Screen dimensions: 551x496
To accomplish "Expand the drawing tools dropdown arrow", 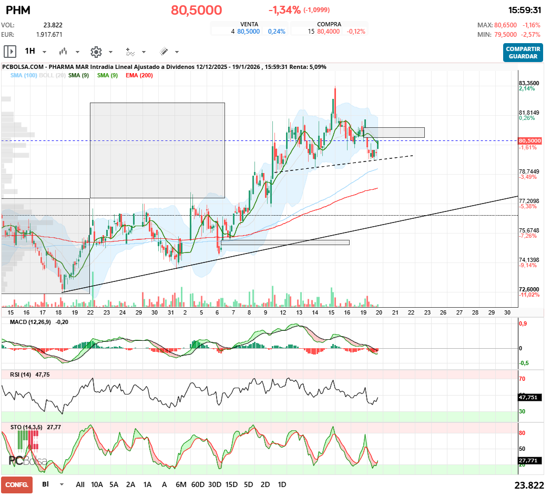I will (177, 52).
